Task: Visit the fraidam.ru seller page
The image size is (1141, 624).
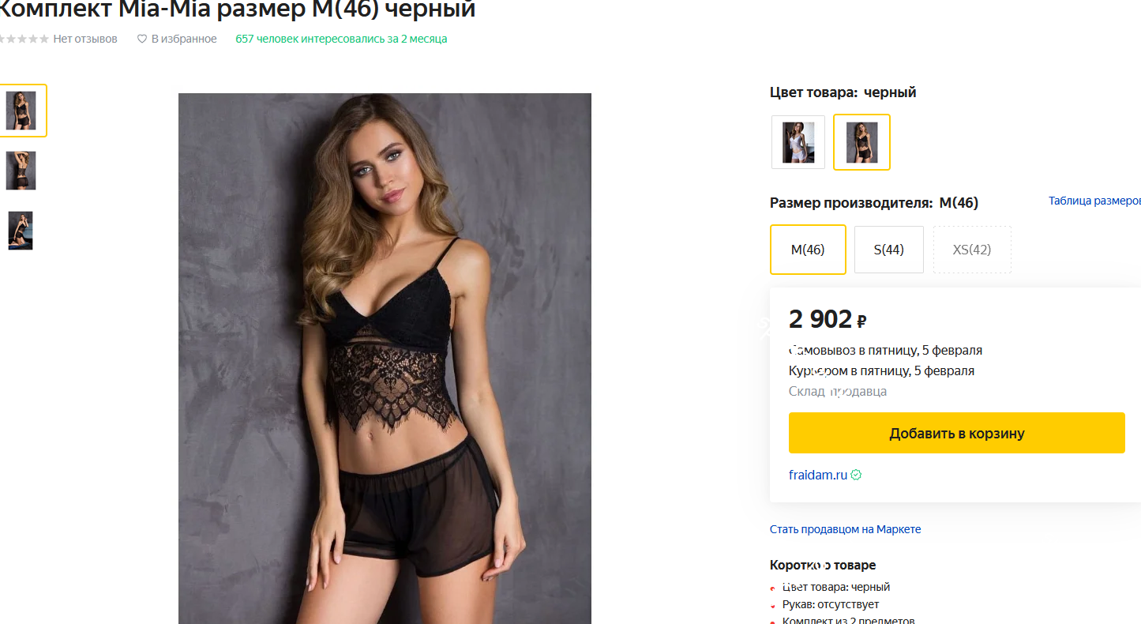Action: (816, 475)
